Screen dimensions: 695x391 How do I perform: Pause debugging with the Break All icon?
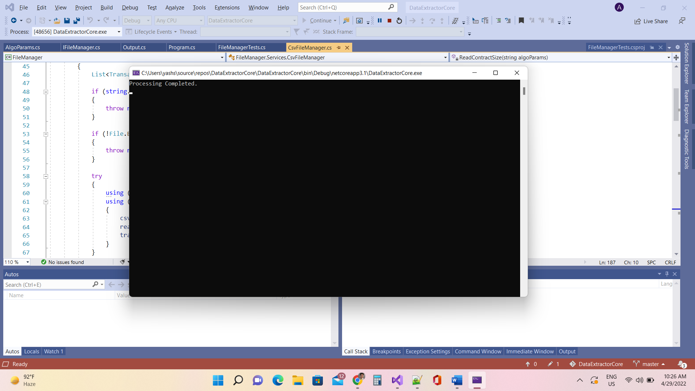(380, 21)
